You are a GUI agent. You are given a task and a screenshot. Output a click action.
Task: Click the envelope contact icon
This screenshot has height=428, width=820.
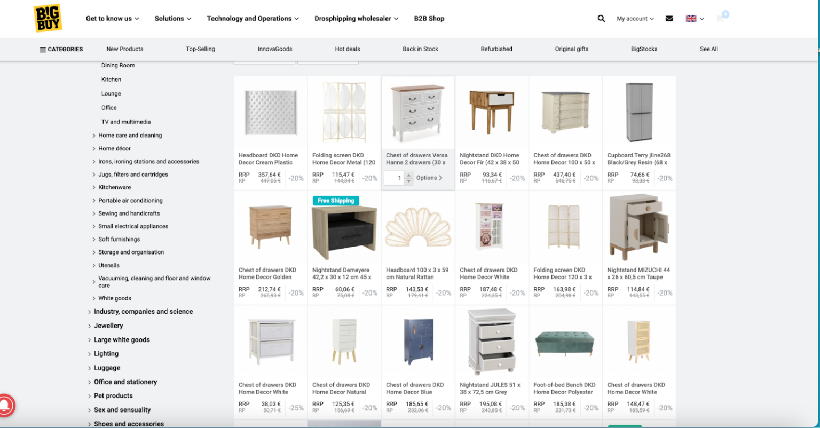[669, 18]
